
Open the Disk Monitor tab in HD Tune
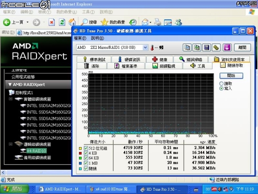coord(164,66)
